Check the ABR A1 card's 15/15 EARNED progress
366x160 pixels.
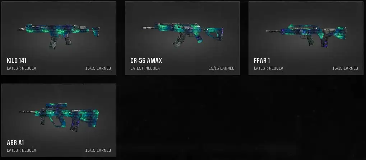coord(98,150)
